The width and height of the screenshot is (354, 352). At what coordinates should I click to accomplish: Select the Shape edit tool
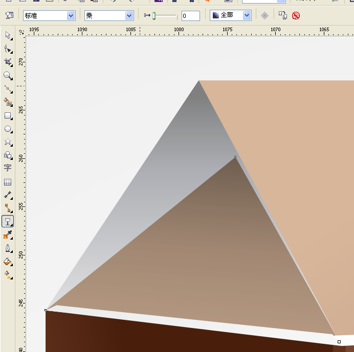click(8, 49)
